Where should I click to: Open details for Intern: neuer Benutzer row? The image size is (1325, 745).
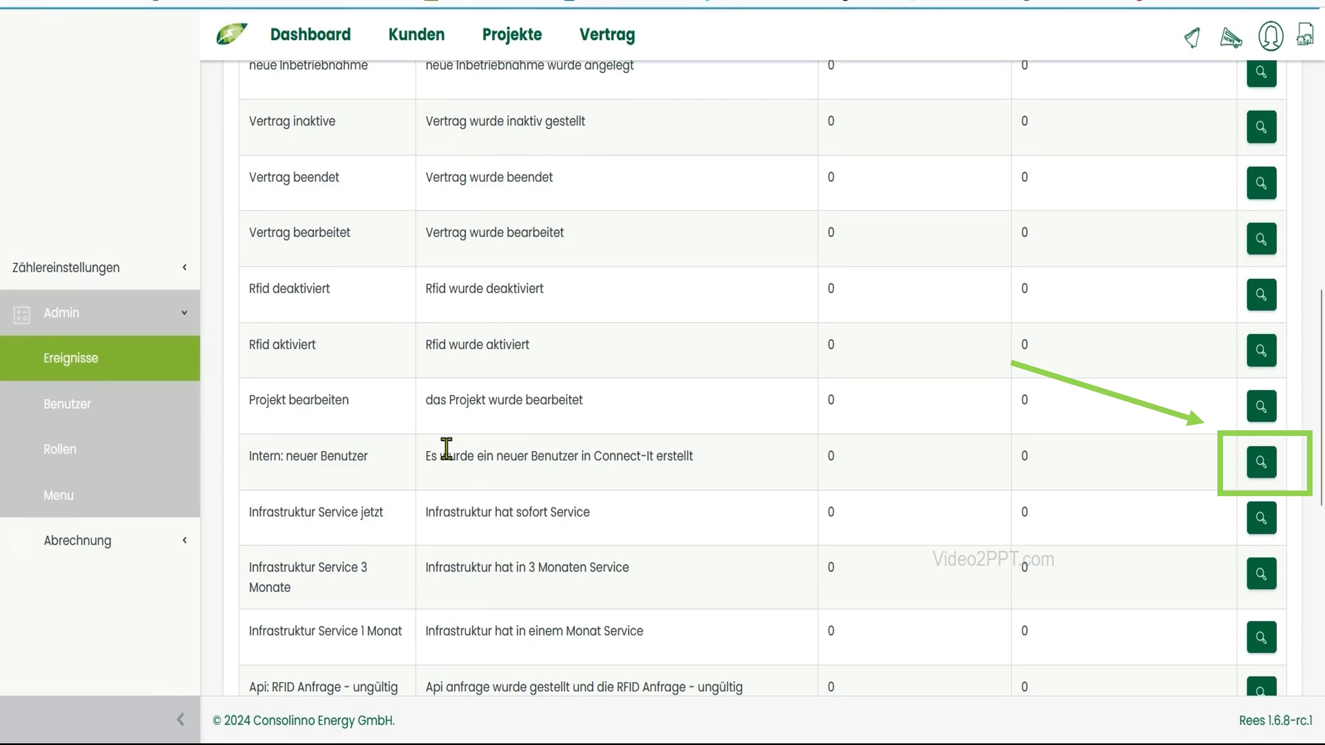[x=1261, y=462]
